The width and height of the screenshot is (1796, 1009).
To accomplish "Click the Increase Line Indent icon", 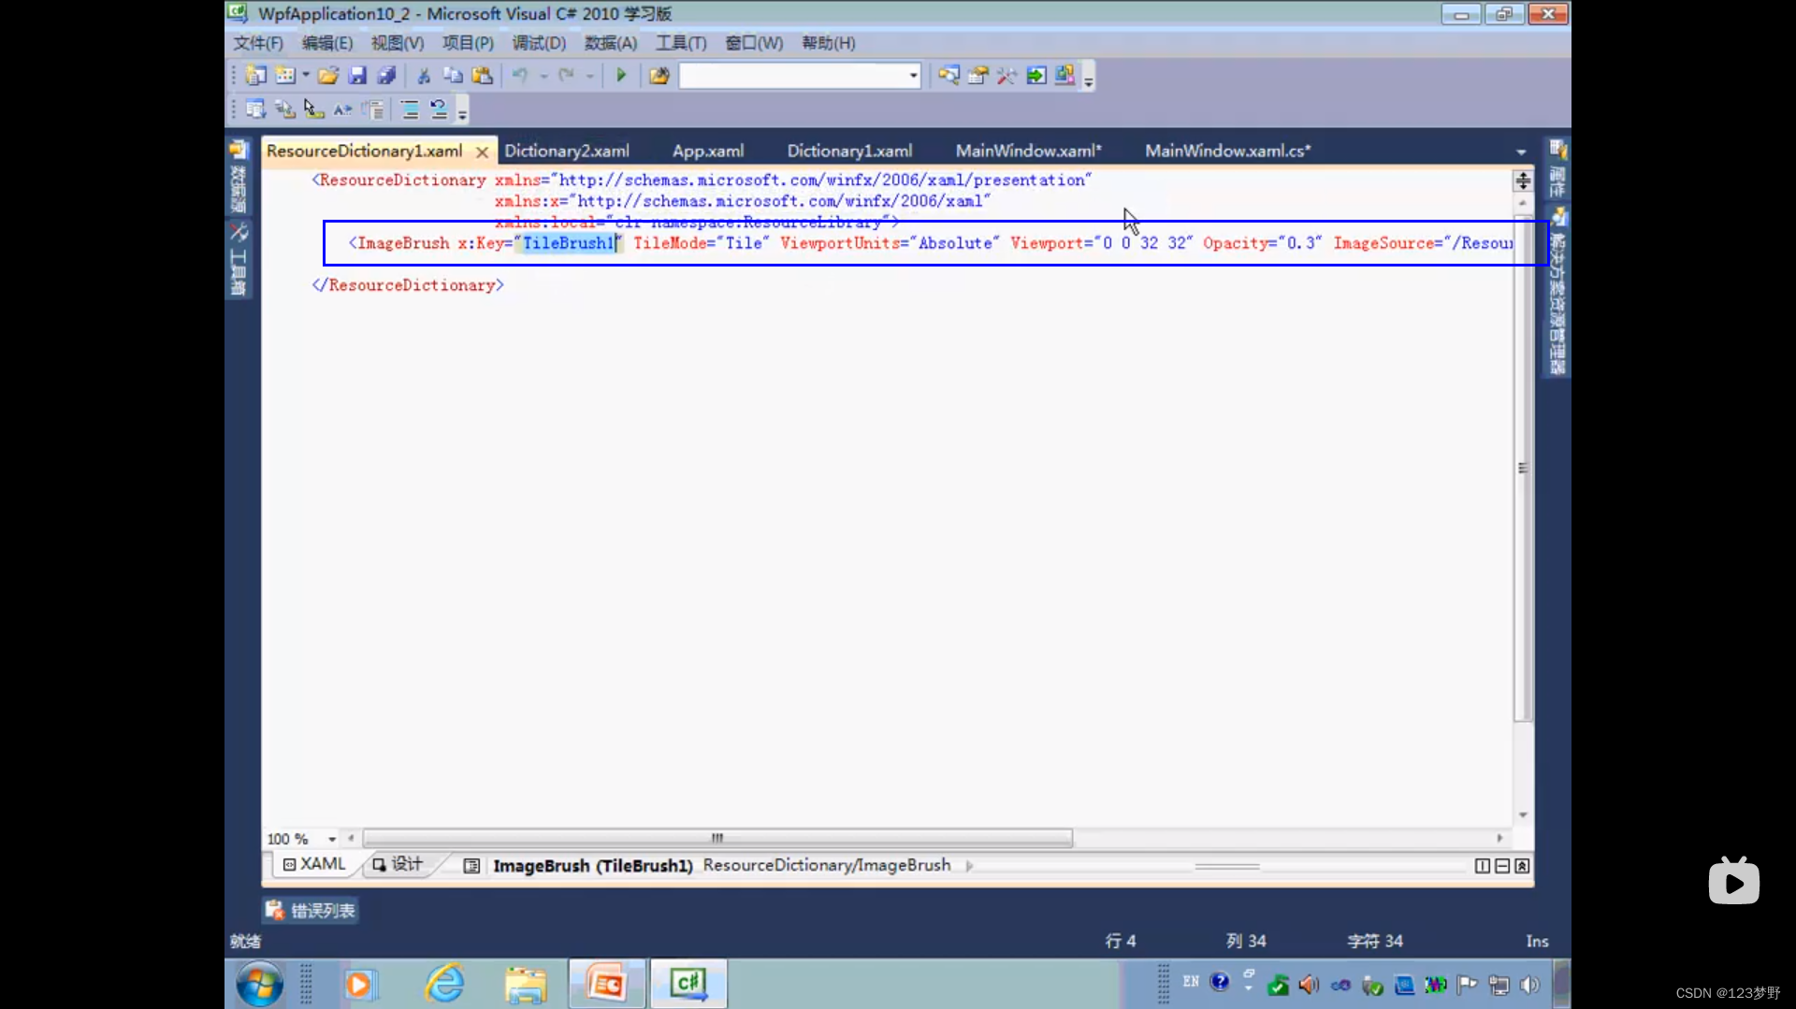I will click(x=373, y=109).
